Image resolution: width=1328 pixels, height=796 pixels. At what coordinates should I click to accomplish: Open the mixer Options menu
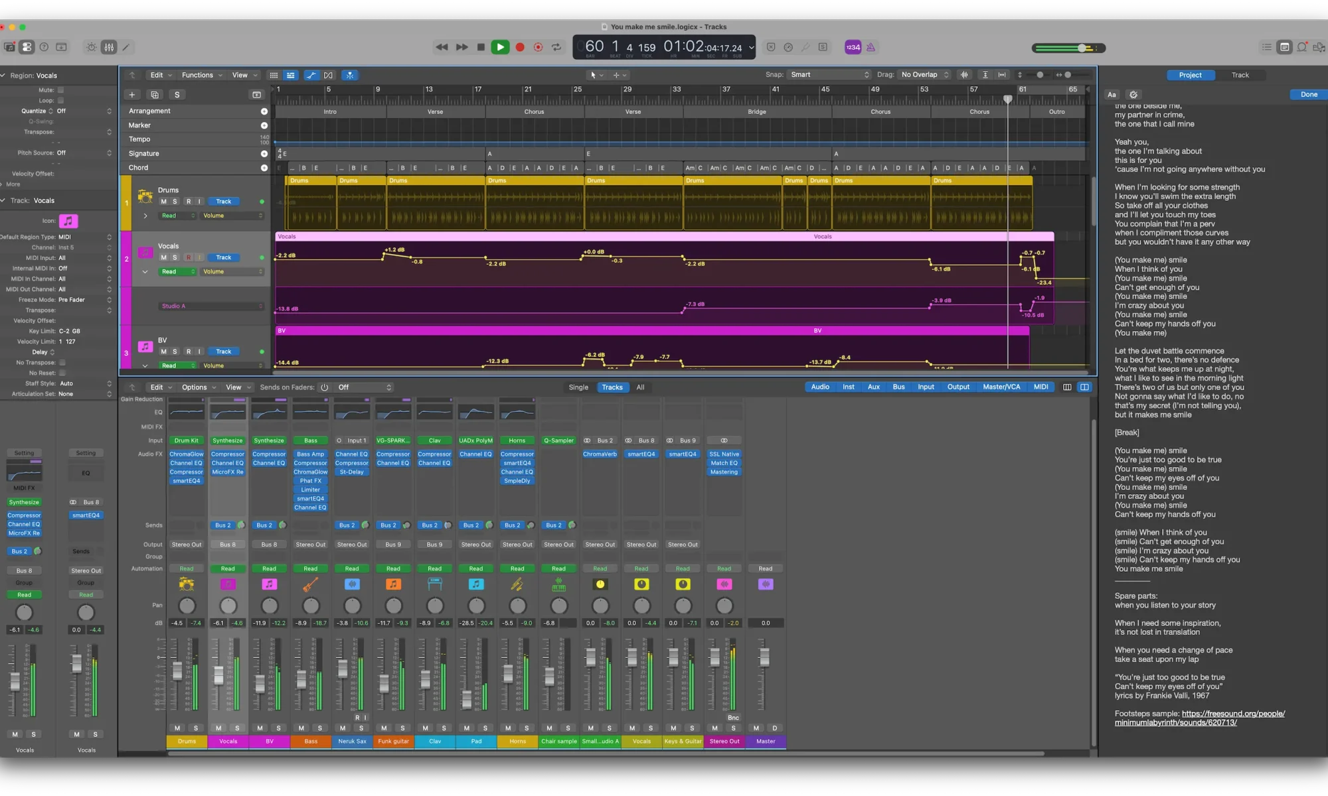point(199,387)
